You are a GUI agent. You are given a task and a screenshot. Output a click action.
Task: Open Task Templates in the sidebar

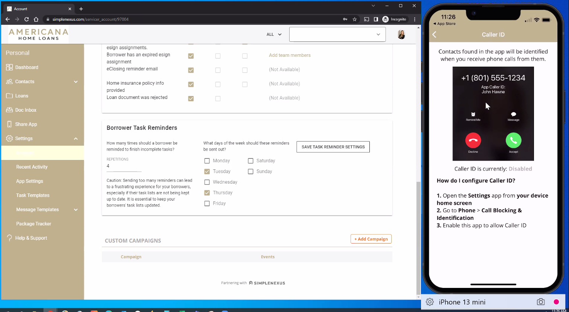point(33,195)
